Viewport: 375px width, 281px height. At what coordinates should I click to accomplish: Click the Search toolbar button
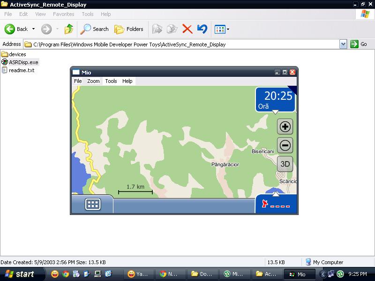95,29
